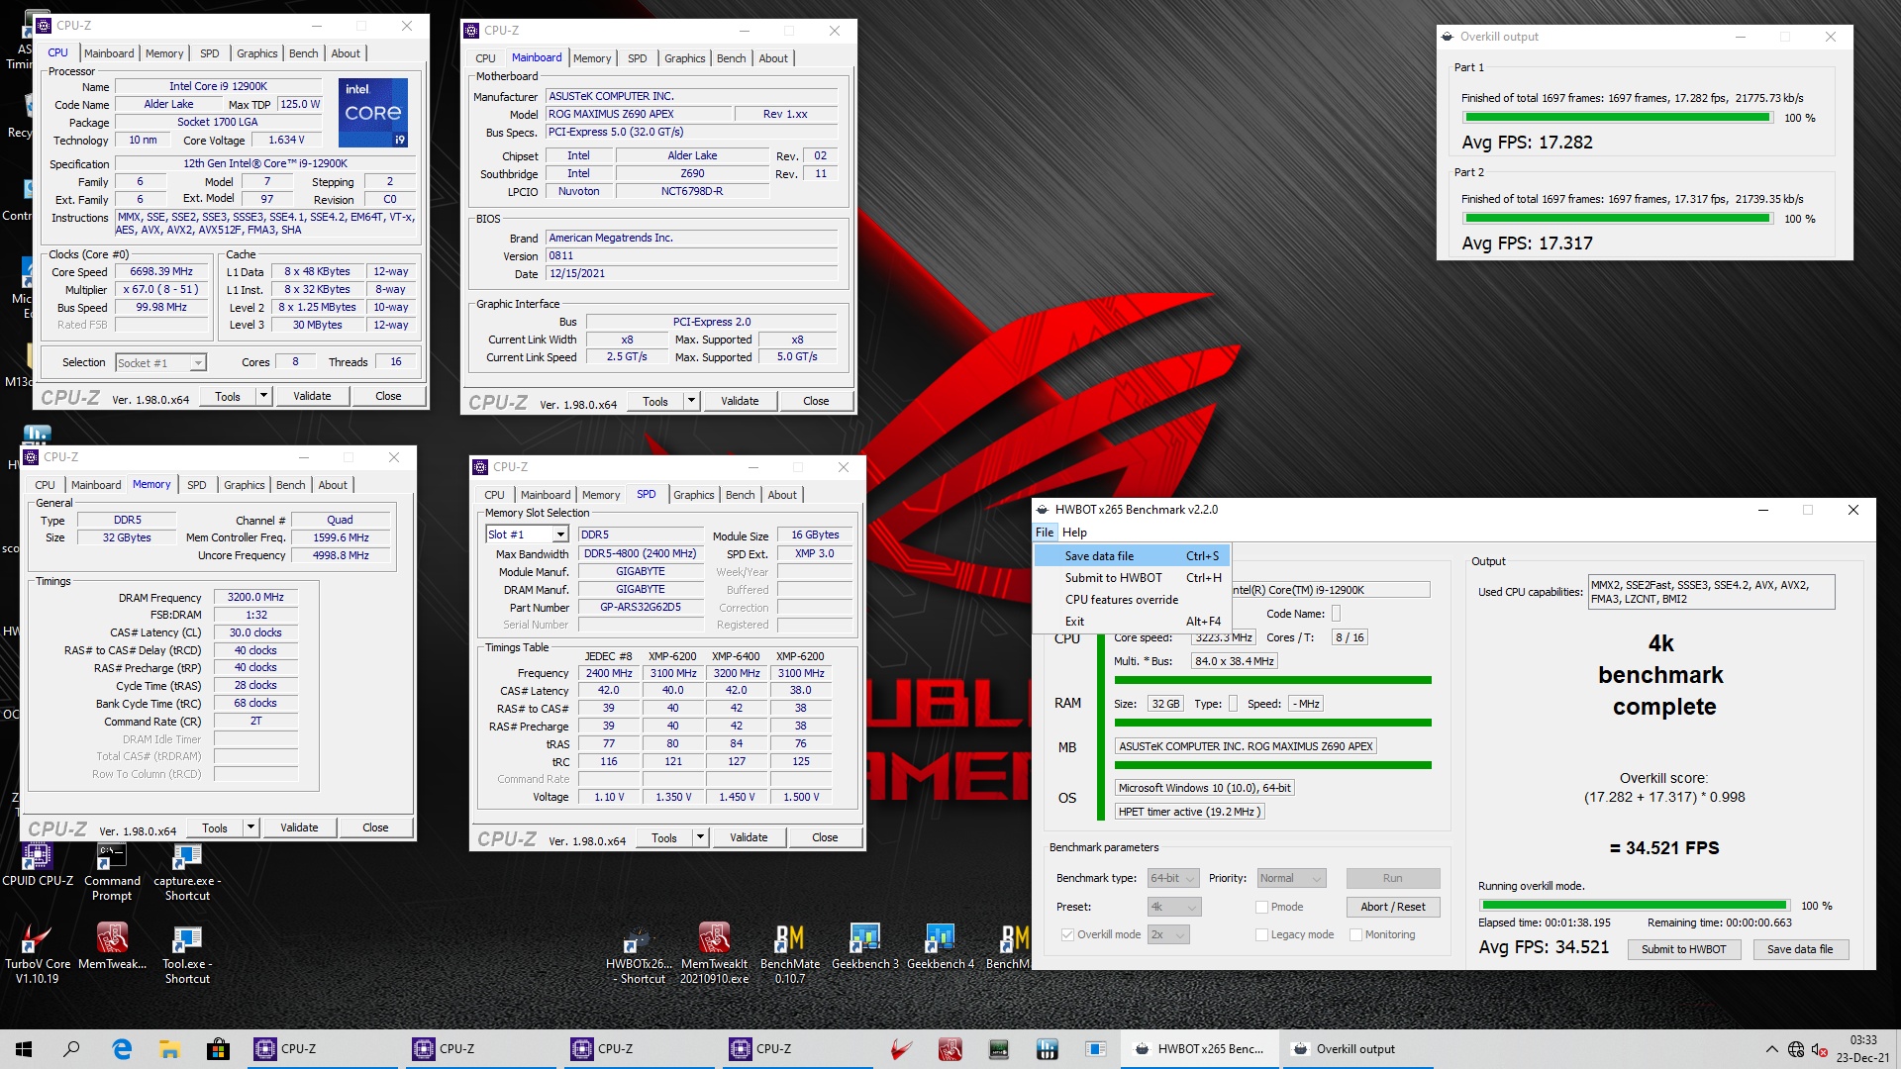
Task: Switch to the HWBOT x265 Benchmark taskbar button
Action: [x=1200, y=1049]
